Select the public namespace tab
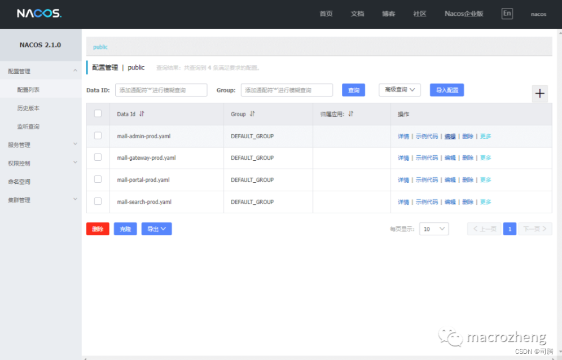Image resolution: width=562 pixels, height=360 pixels. point(100,47)
